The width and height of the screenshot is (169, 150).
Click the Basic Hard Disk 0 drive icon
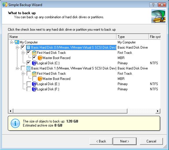point(28,47)
